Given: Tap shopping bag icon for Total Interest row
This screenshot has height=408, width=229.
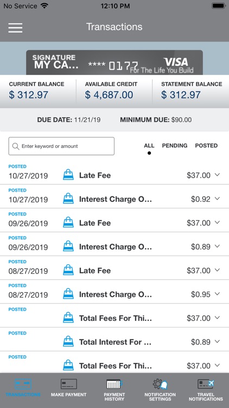Looking at the screenshot, I should [68, 342].
